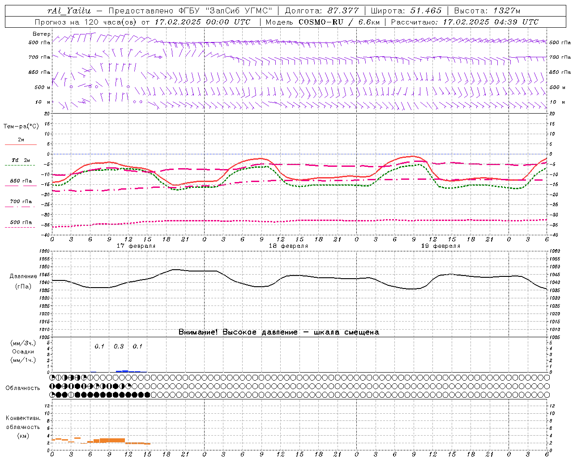Click the forecast start time 17.02.2025 00:00 UTC
This screenshot has width=573, height=458.
202,22
